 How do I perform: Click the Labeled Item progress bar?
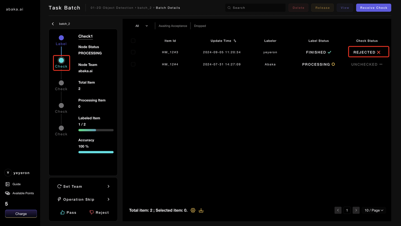coord(96,130)
